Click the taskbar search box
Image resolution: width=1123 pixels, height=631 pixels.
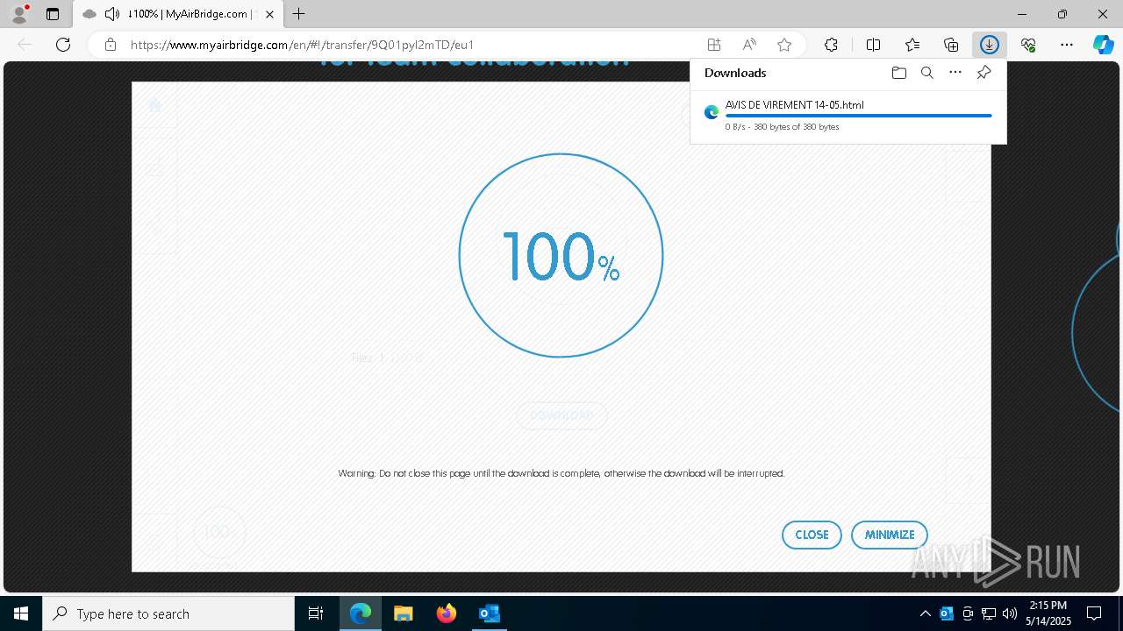click(x=168, y=613)
